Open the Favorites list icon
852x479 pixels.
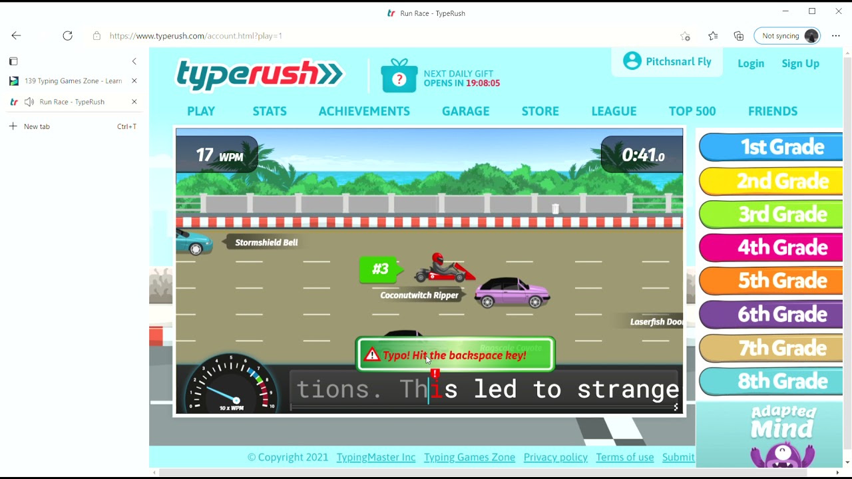click(x=713, y=36)
